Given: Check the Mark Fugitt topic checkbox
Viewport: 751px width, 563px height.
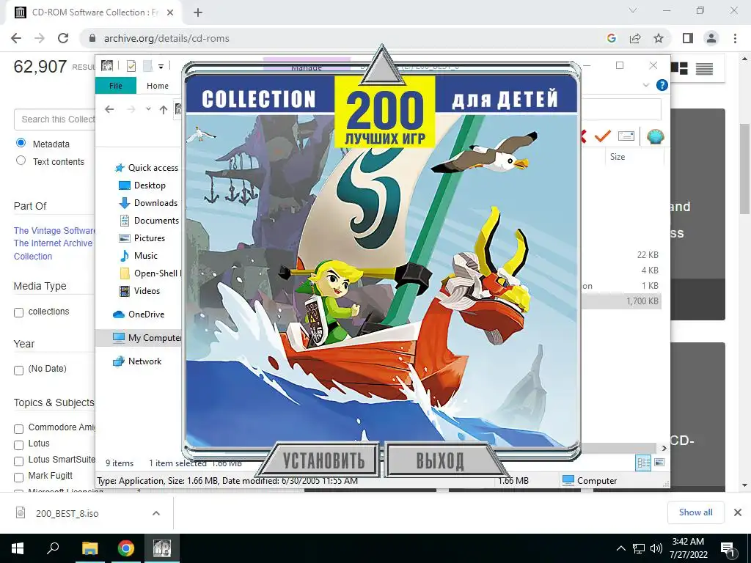Looking at the screenshot, I should 18,477.
